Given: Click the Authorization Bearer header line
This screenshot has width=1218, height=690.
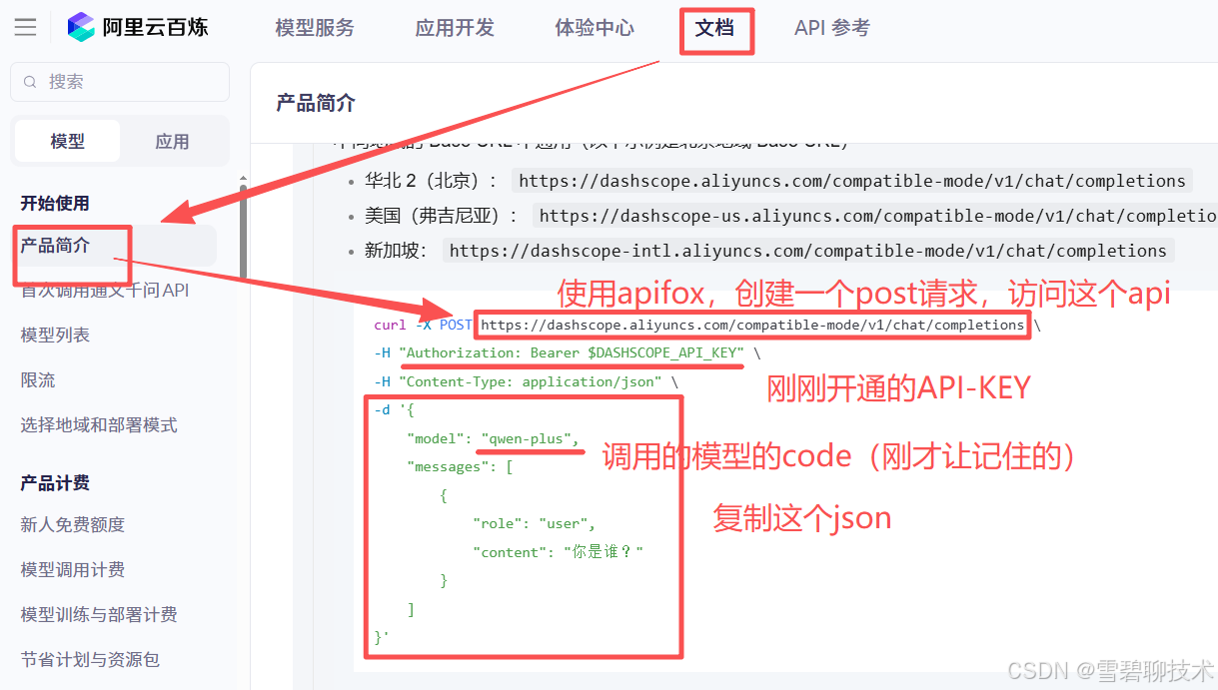Looking at the screenshot, I should coord(568,353).
